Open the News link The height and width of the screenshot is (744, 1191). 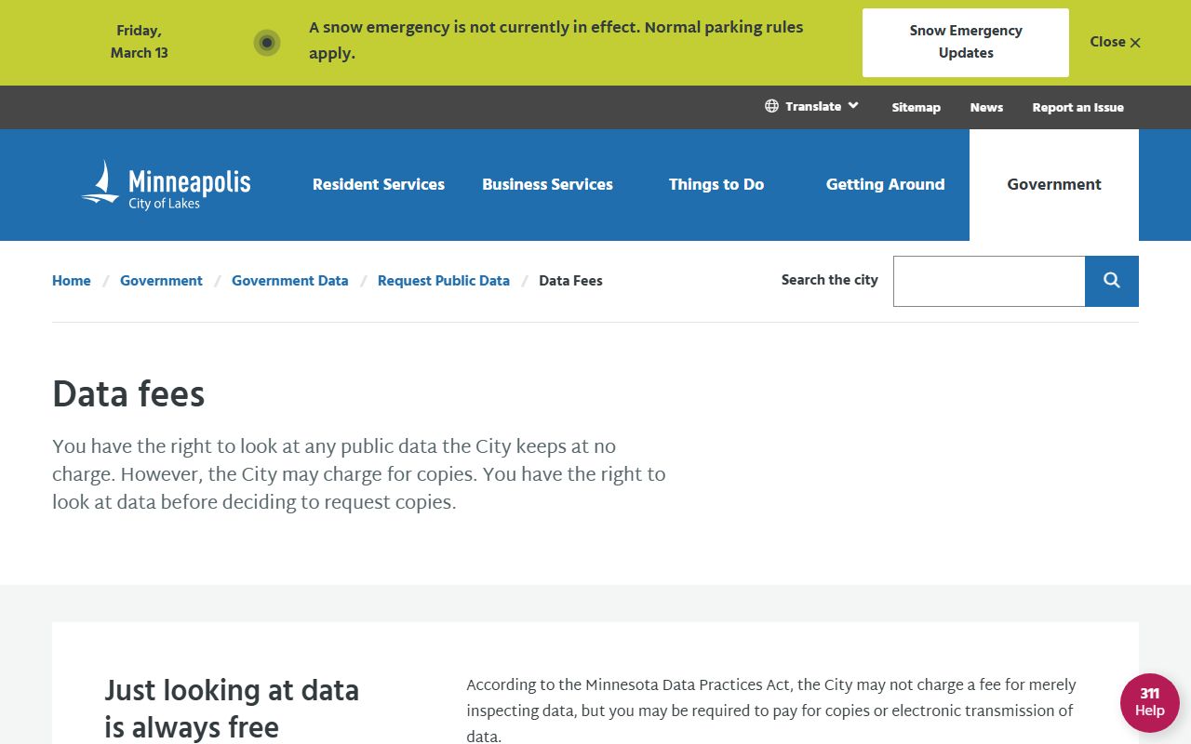tap(986, 107)
